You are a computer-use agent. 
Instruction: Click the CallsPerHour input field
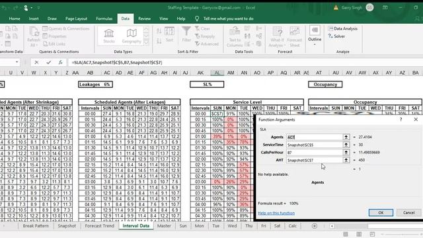[315, 153]
